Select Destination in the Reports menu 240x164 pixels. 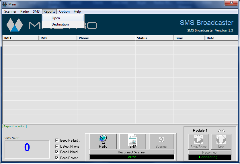[60, 24]
